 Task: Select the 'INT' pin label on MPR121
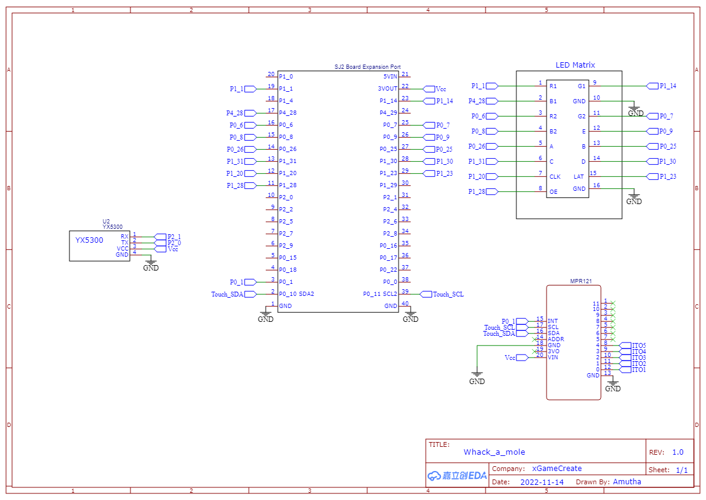(x=553, y=321)
